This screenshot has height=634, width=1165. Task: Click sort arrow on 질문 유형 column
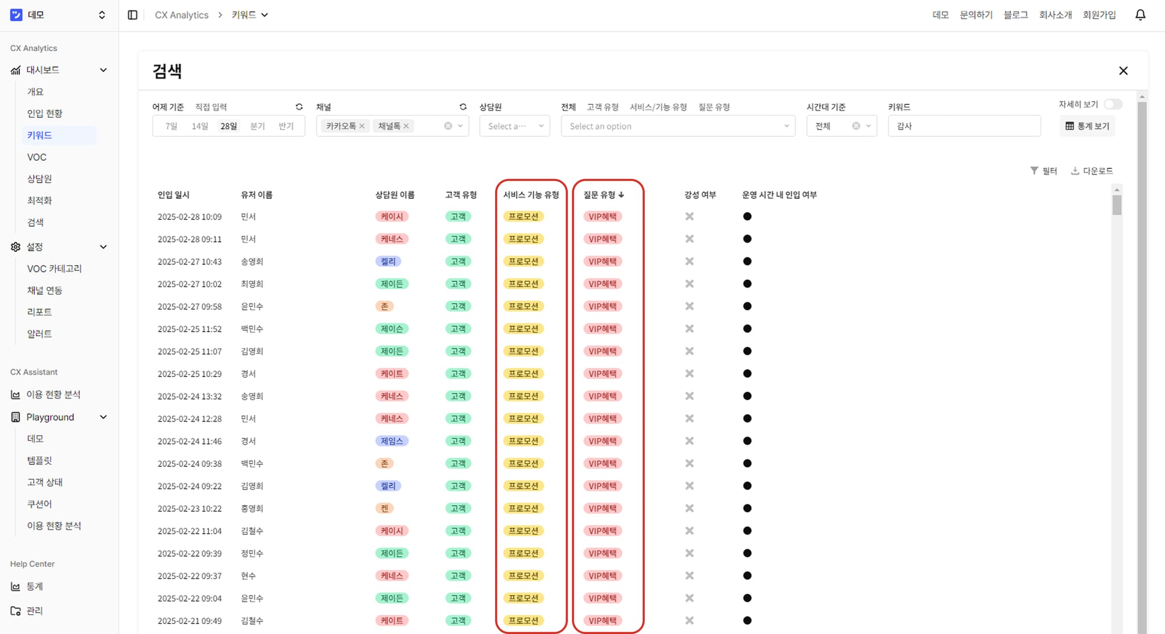pos(622,195)
